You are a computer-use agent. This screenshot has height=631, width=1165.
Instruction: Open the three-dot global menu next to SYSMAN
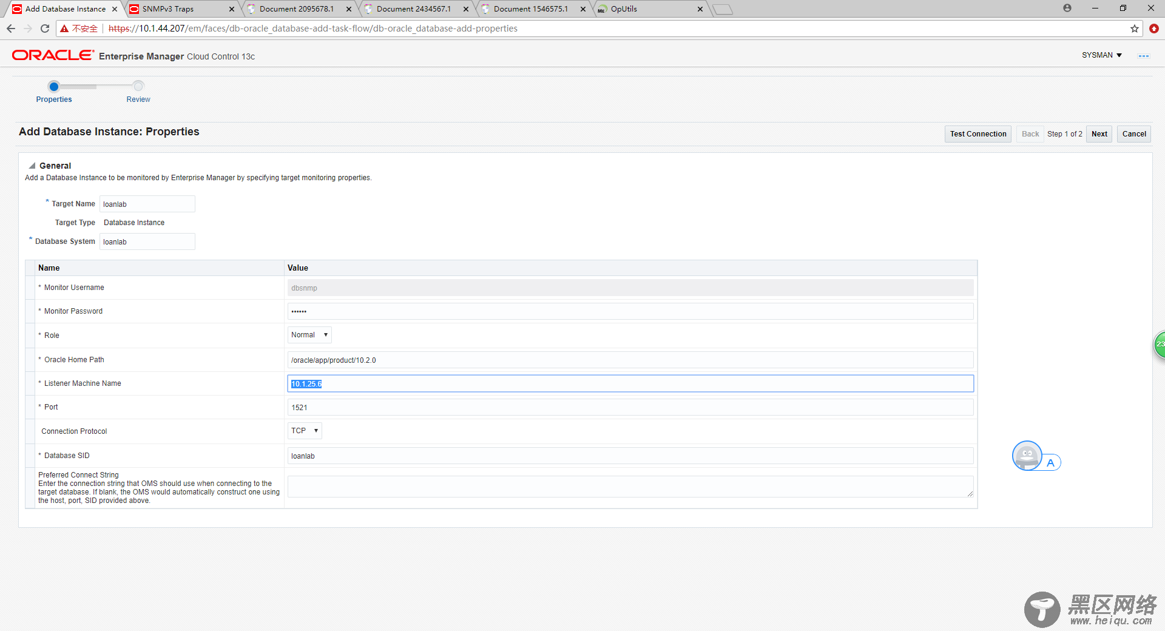[1143, 56]
